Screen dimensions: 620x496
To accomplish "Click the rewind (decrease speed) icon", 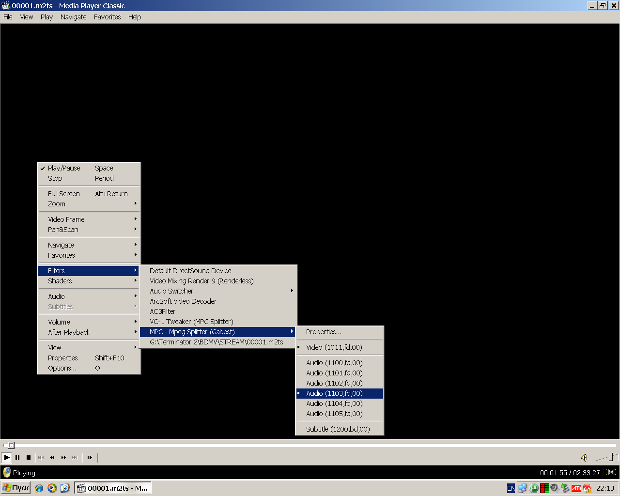I will (x=52, y=457).
